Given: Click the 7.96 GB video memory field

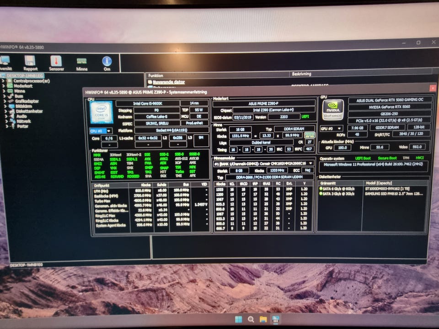Looking at the screenshot, I should [x=357, y=127].
